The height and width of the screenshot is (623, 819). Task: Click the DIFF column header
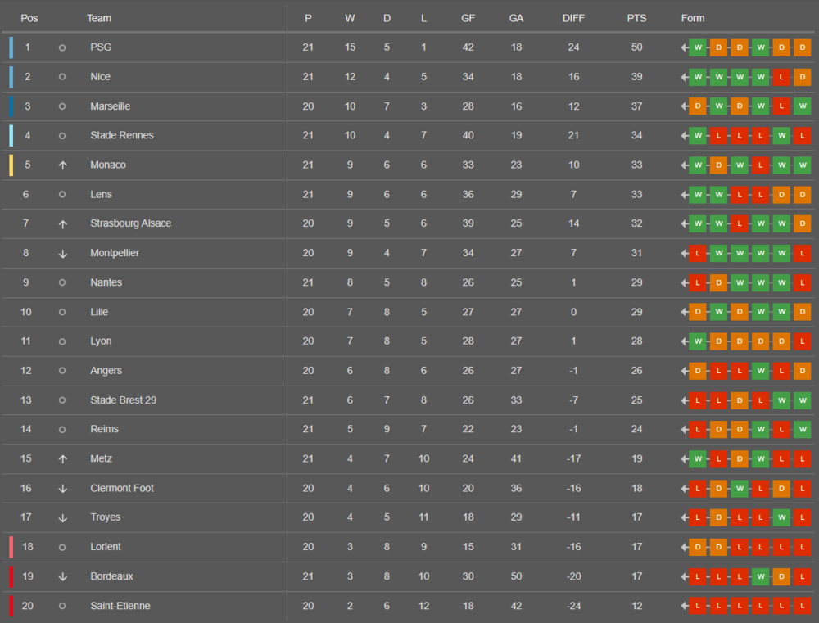pyautogui.click(x=573, y=18)
